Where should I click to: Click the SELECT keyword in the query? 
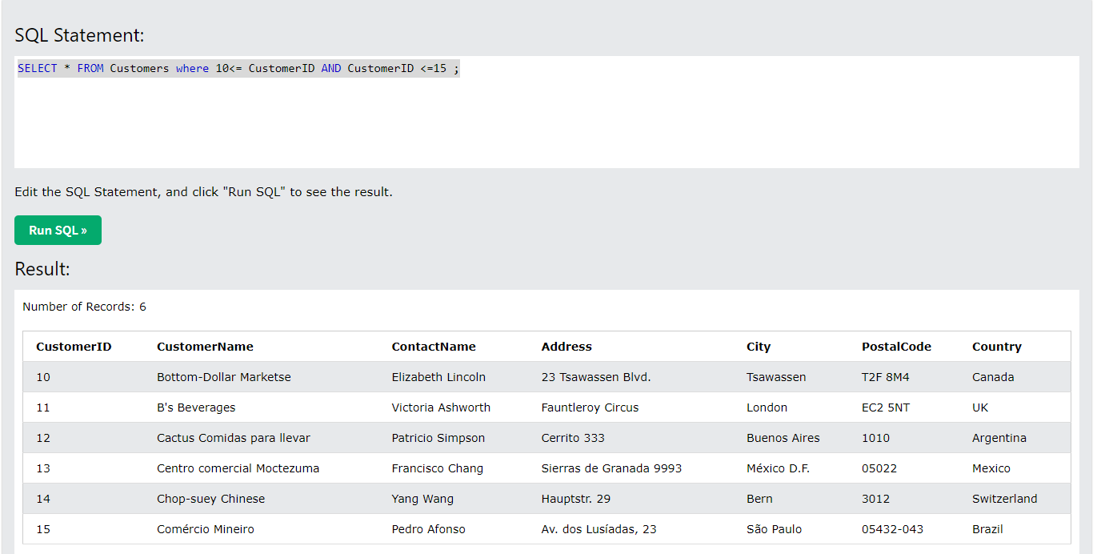[x=38, y=69]
